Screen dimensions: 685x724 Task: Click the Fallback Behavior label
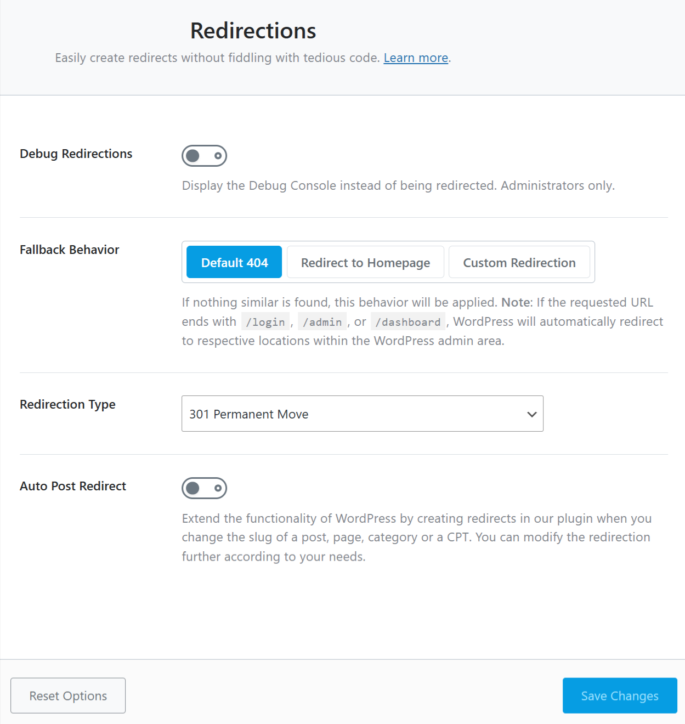[x=70, y=250]
